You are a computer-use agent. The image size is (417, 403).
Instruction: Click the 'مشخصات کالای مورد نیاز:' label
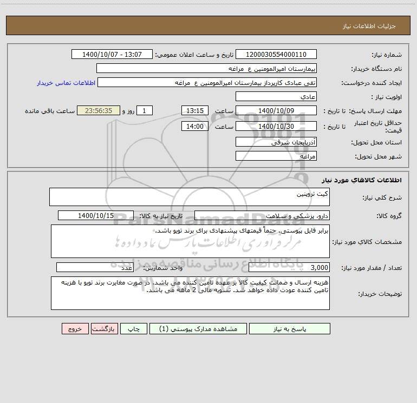pyautogui.click(x=367, y=242)
